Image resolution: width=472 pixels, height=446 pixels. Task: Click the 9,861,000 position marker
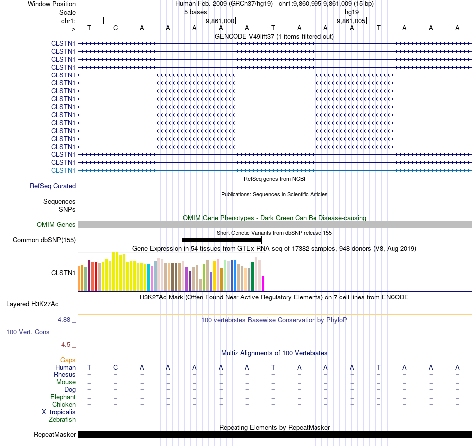220,21
